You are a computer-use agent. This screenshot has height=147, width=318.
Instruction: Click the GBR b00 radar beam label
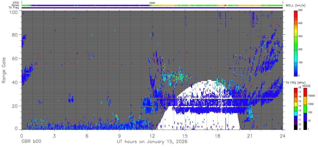31,142
